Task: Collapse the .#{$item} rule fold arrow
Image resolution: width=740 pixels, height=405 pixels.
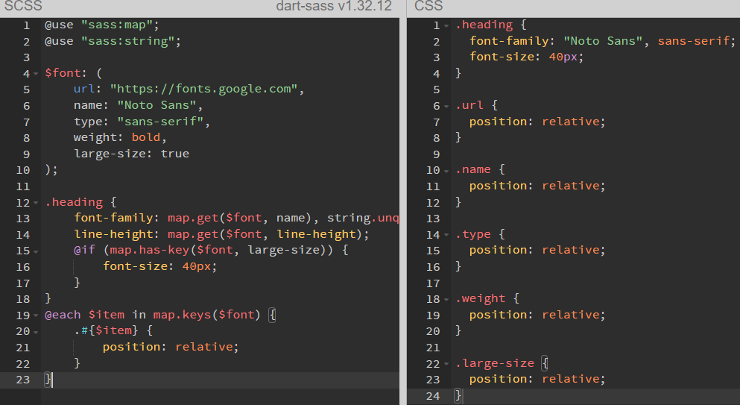Action: (36, 332)
